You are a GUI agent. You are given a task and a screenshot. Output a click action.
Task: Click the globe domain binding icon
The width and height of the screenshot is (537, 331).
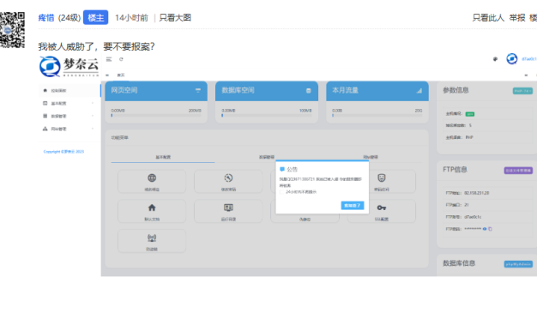pos(152,178)
